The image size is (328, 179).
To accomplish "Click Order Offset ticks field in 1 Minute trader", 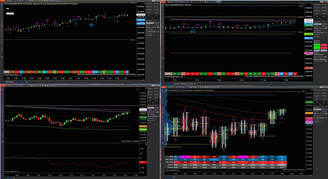I will (320, 57).
